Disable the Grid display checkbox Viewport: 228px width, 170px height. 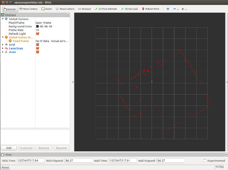click(38, 45)
